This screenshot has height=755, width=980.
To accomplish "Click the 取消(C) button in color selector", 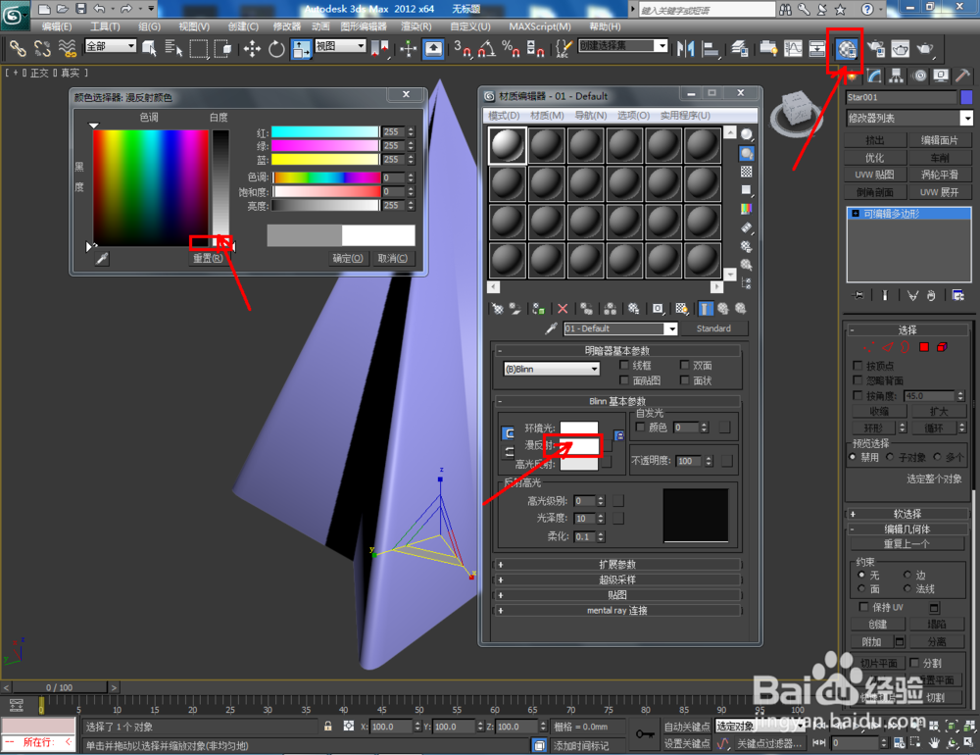I will coord(393,258).
